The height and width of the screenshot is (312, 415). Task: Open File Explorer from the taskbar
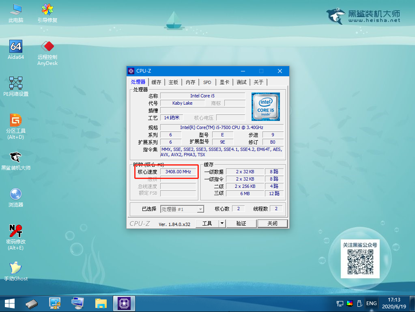coord(101,304)
